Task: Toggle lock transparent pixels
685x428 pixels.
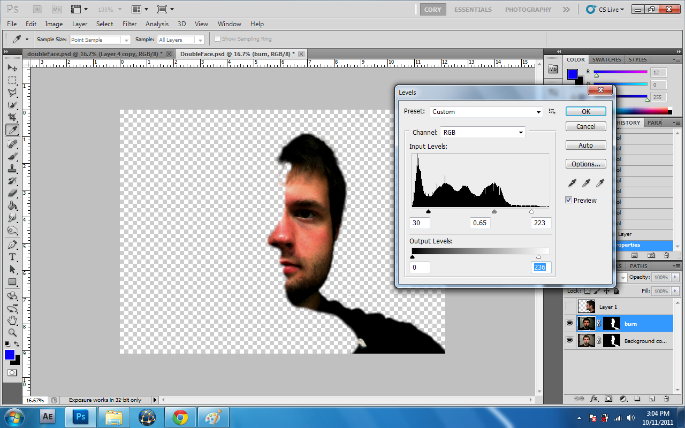Action: tap(587, 291)
